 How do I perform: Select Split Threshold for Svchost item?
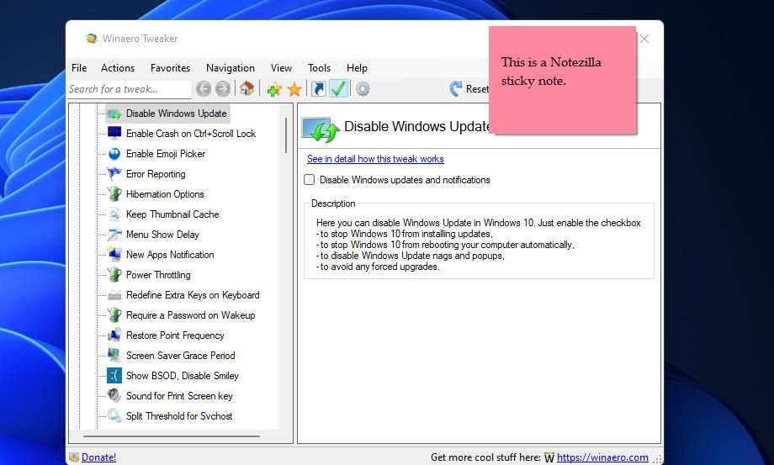(179, 416)
